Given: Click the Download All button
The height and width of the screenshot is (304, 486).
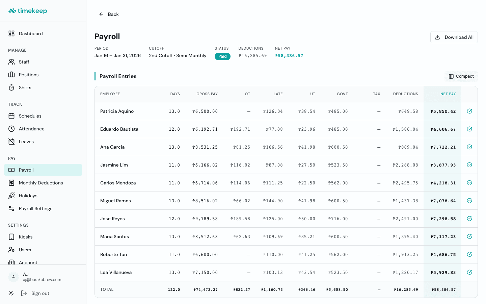Looking at the screenshot, I should pyautogui.click(x=454, y=37).
